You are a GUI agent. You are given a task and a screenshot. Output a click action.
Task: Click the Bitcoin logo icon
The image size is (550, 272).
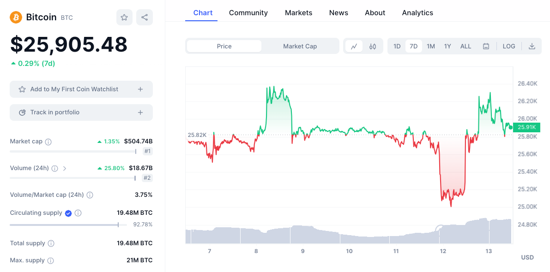tap(16, 17)
